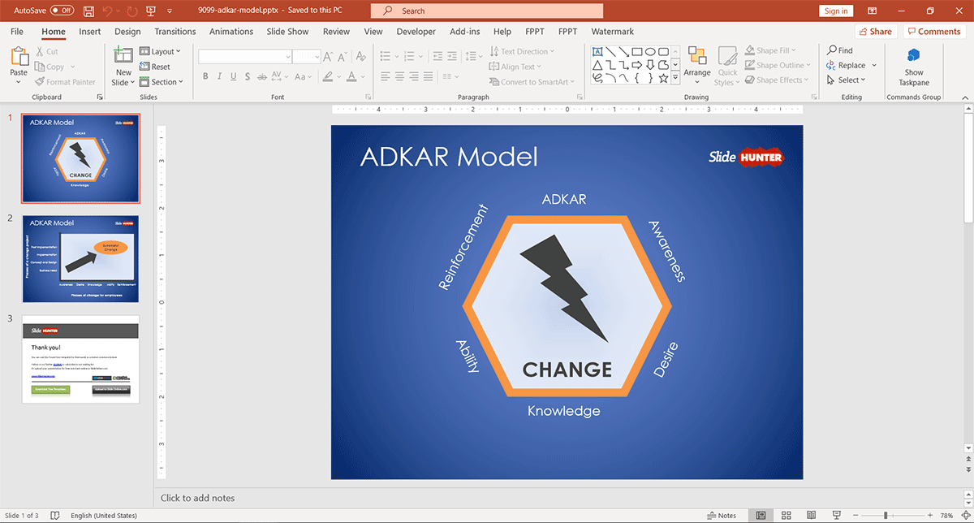This screenshot has height=523, width=974.
Task: Open the Select dropdown in Editing
Action: [847, 80]
